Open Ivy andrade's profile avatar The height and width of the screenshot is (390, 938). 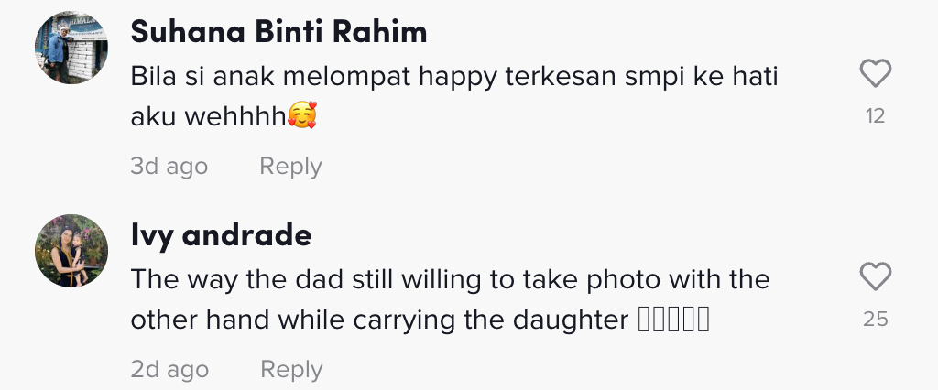(x=71, y=250)
